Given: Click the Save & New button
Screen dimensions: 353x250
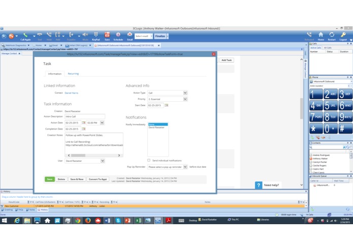Looking at the screenshot, I should (x=77, y=179).
